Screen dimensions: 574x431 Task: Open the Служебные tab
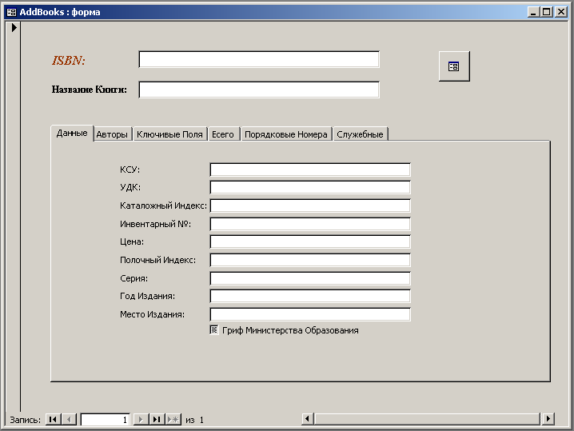click(x=360, y=134)
